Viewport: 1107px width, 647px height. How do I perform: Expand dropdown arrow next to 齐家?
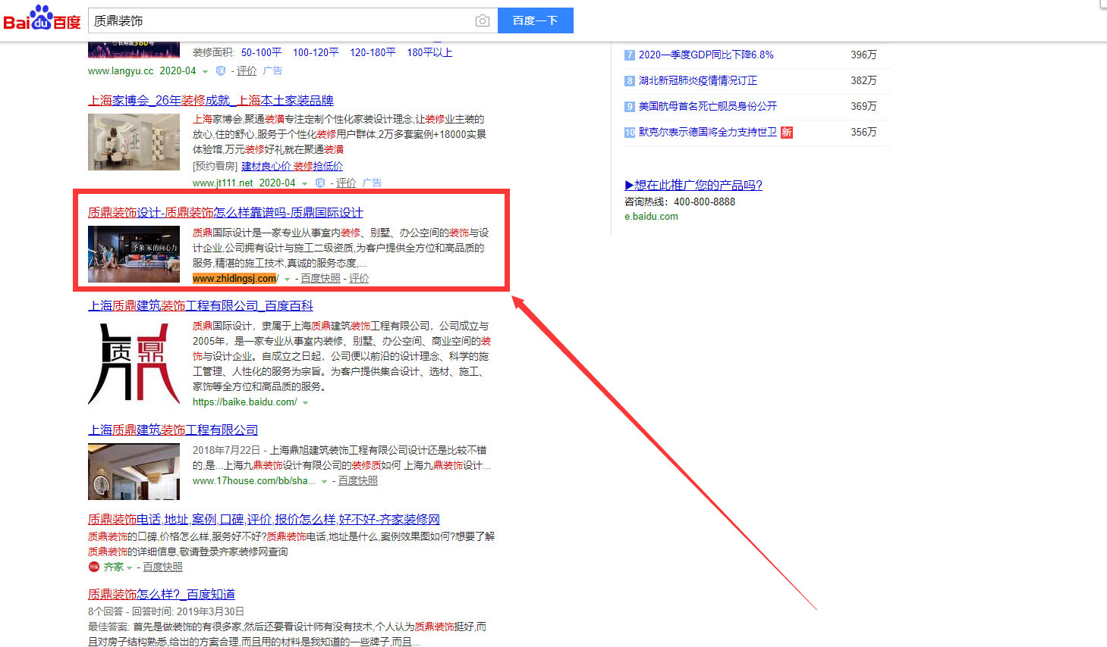(x=130, y=567)
